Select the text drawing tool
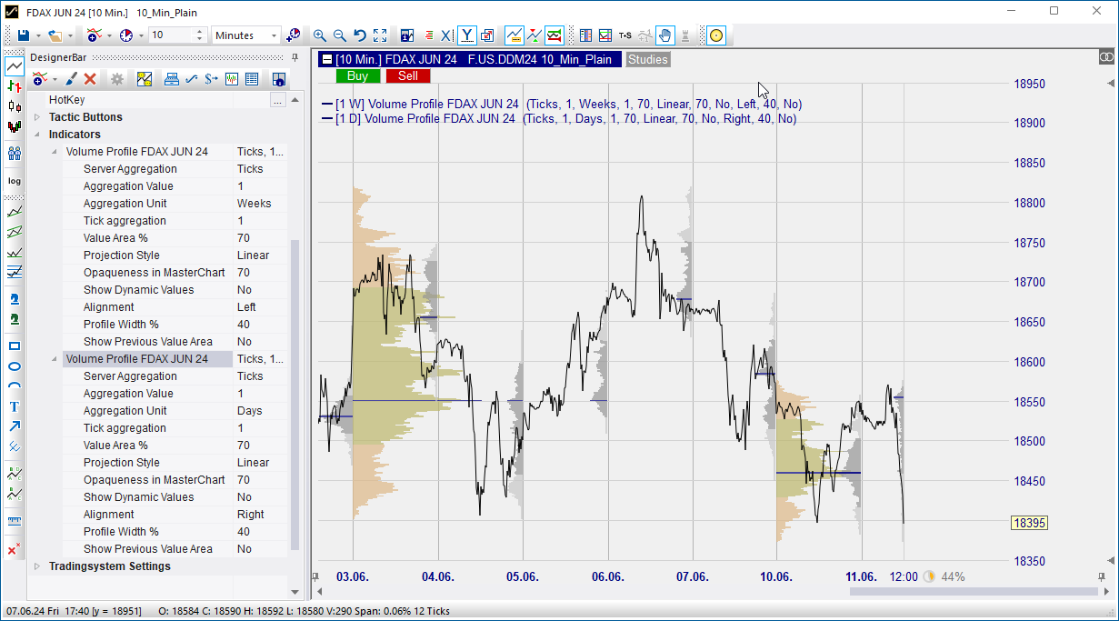The image size is (1119, 621). (x=14, y=406)
